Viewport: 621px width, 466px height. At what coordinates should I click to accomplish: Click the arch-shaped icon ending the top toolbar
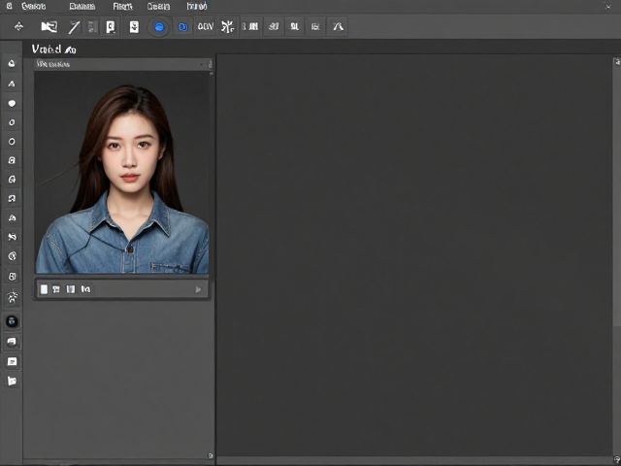tap(338, 26)
